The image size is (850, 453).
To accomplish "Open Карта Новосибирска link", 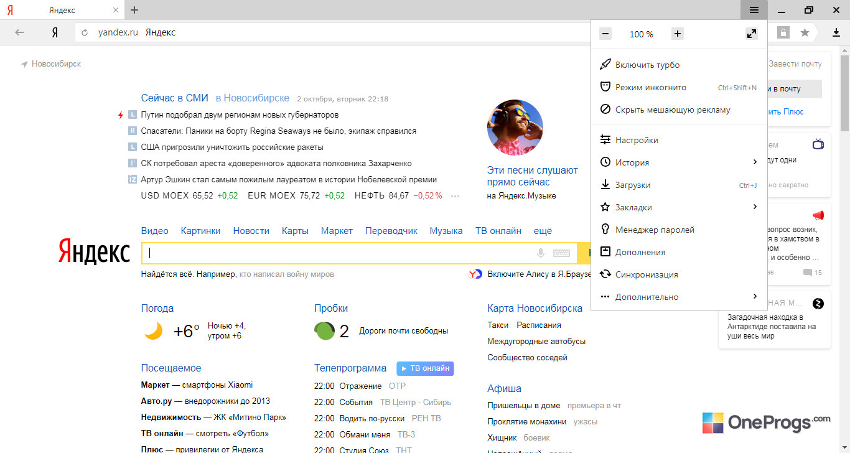I will [x=535, y=308].
